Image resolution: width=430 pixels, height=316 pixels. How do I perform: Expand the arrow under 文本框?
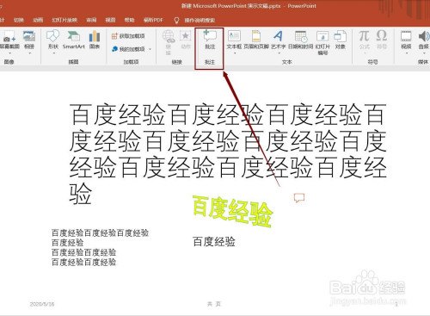tap(234, 53)
